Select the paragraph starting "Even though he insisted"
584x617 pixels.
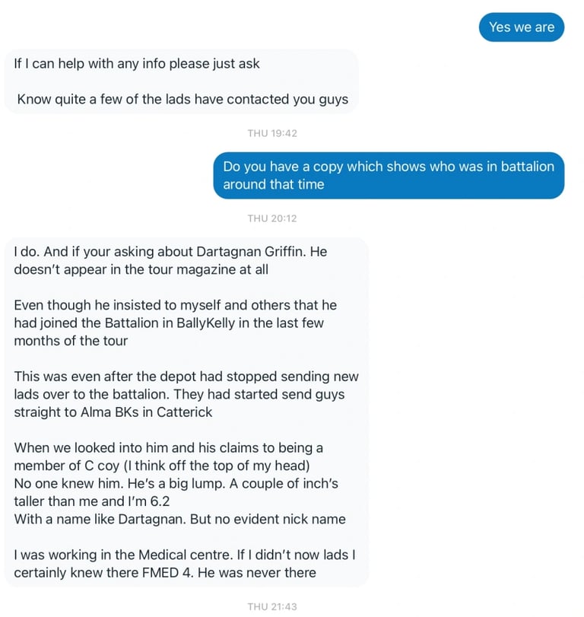tap(175, 323)
